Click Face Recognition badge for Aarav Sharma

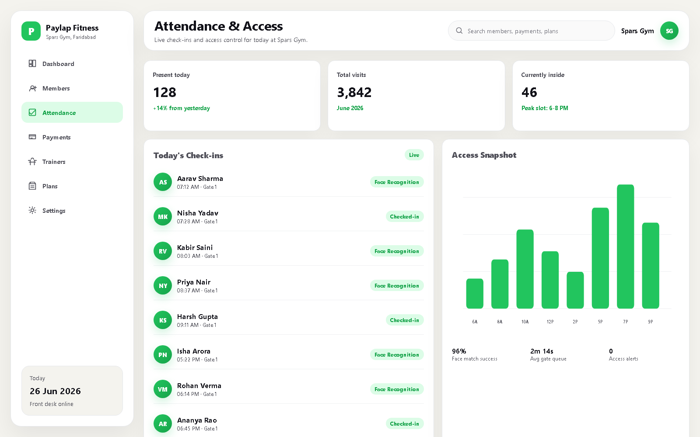coord(397,182)
